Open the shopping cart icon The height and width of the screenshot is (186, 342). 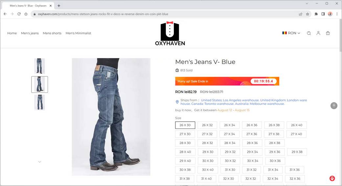(x=328, y=33)
